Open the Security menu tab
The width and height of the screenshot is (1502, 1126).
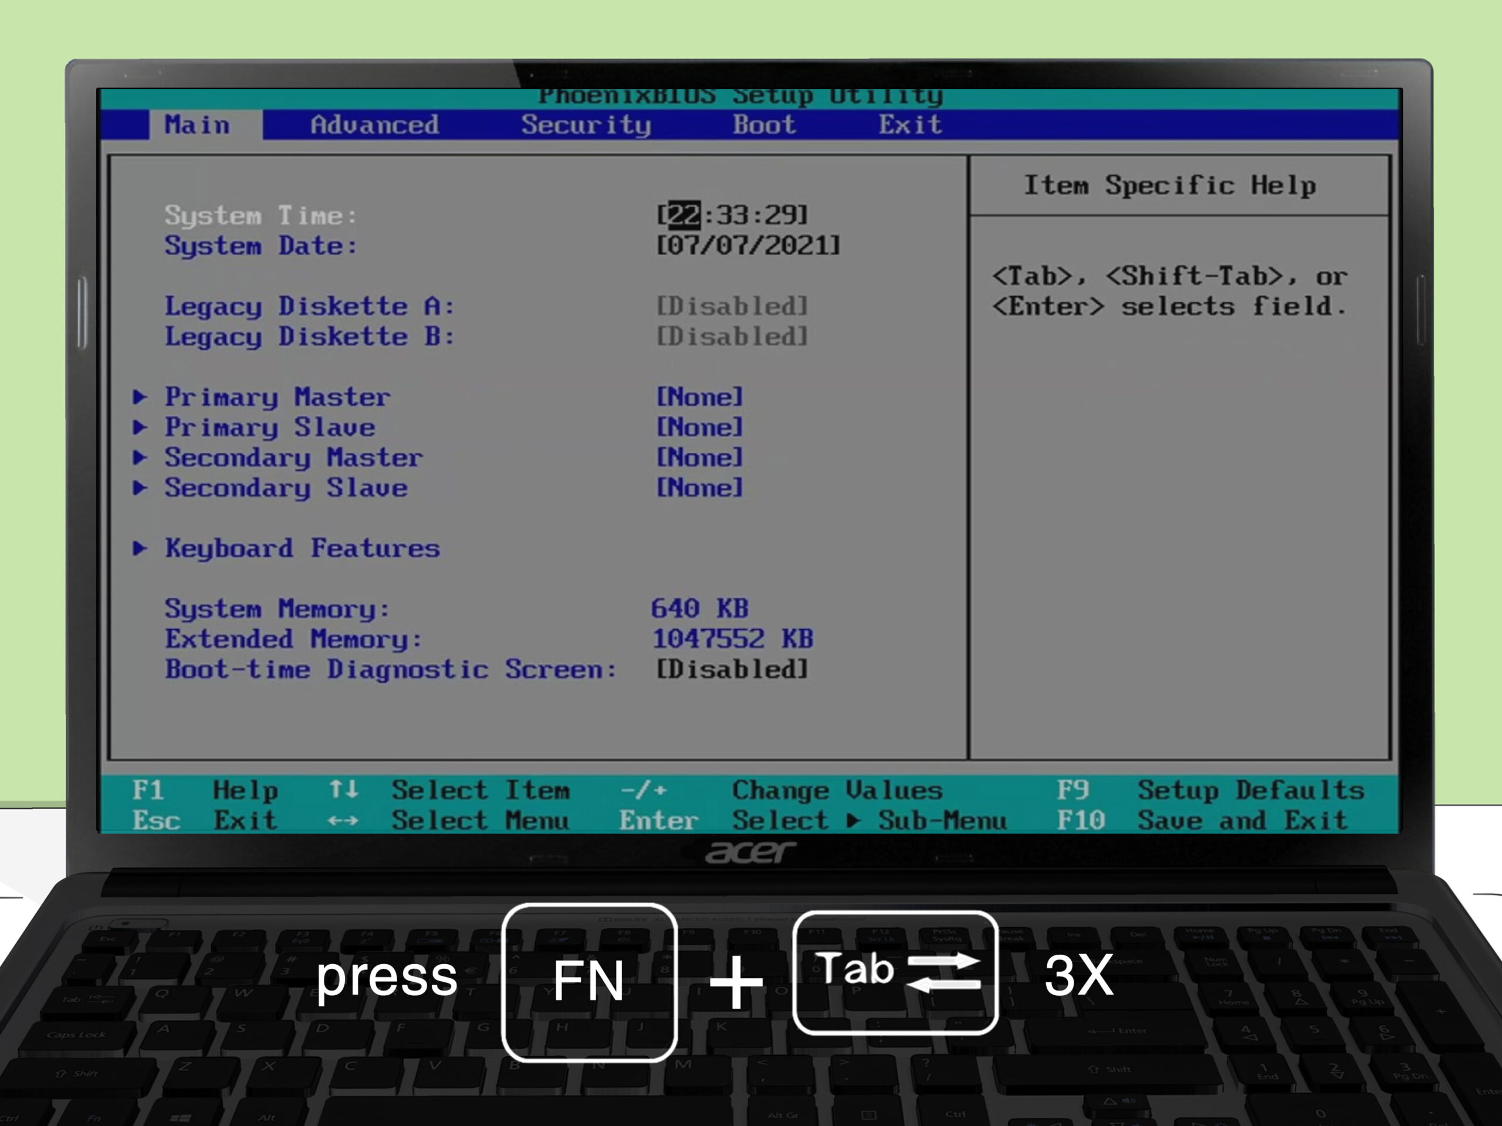pyautogui.click(x=586, y=126)
